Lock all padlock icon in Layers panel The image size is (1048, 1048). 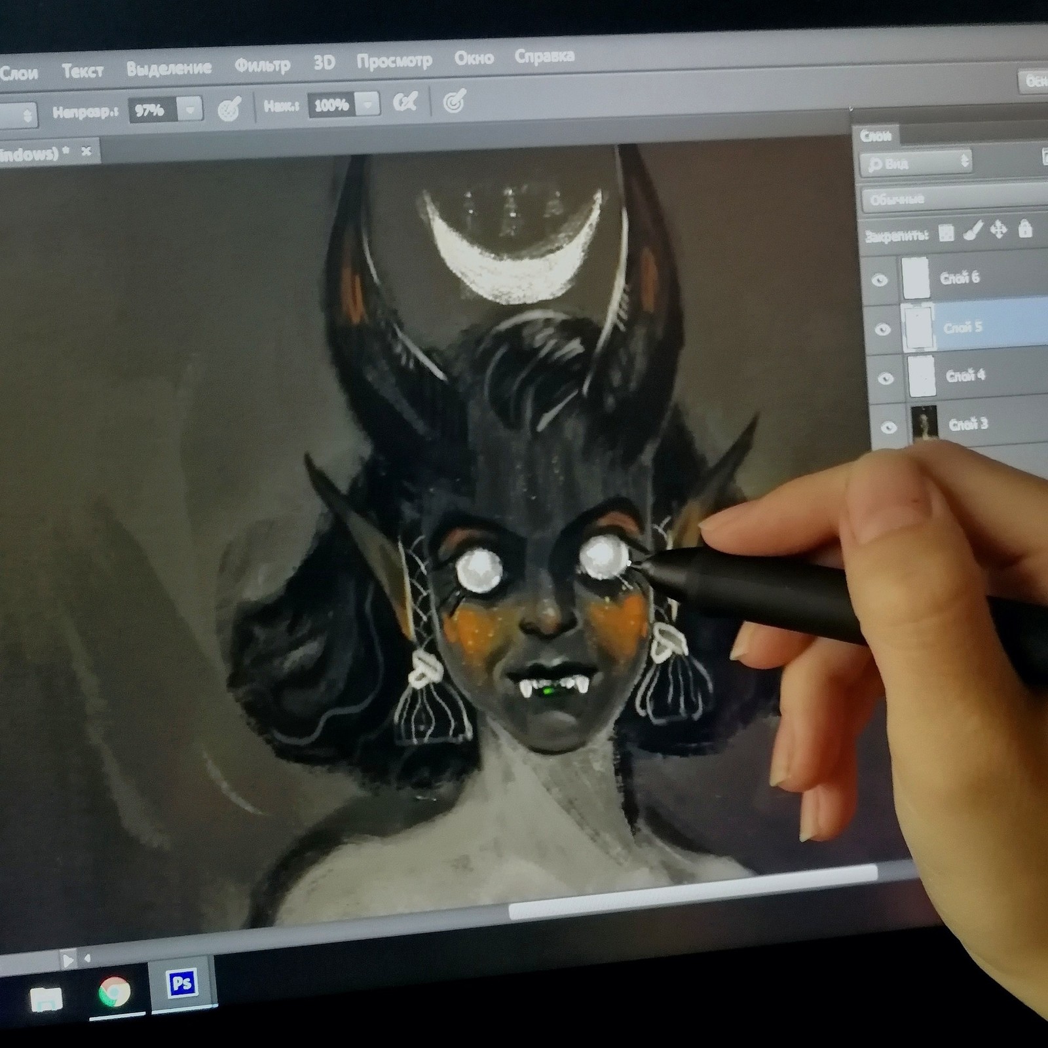[1025, 228]
